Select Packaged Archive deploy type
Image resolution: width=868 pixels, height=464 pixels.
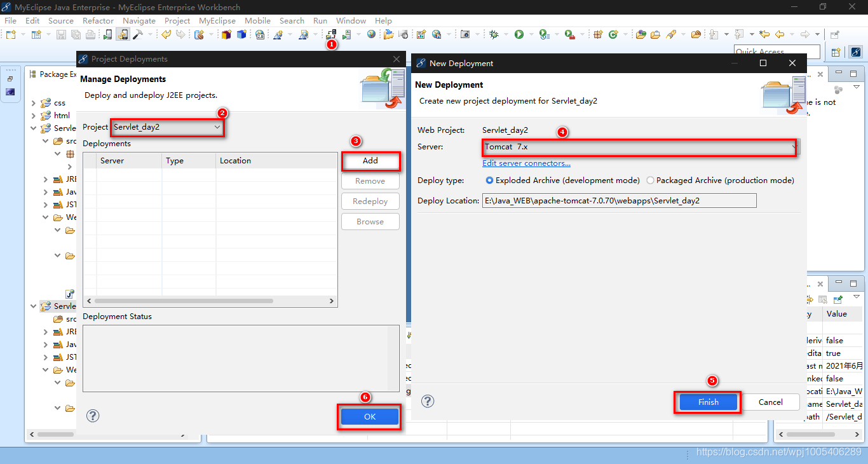click(x=650, y=180)
